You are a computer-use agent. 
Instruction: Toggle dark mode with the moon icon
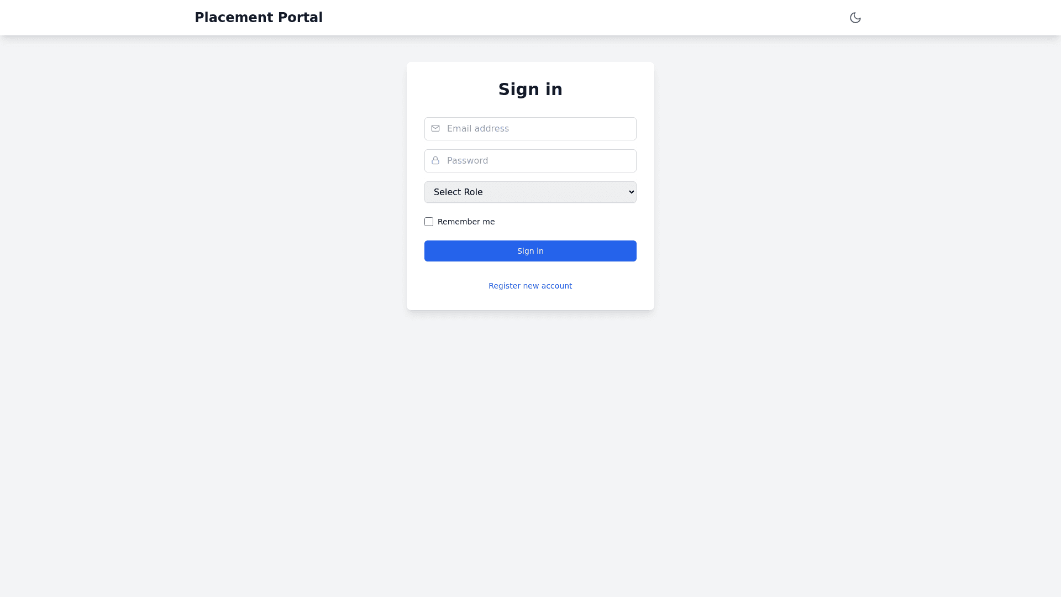point(855,18)
